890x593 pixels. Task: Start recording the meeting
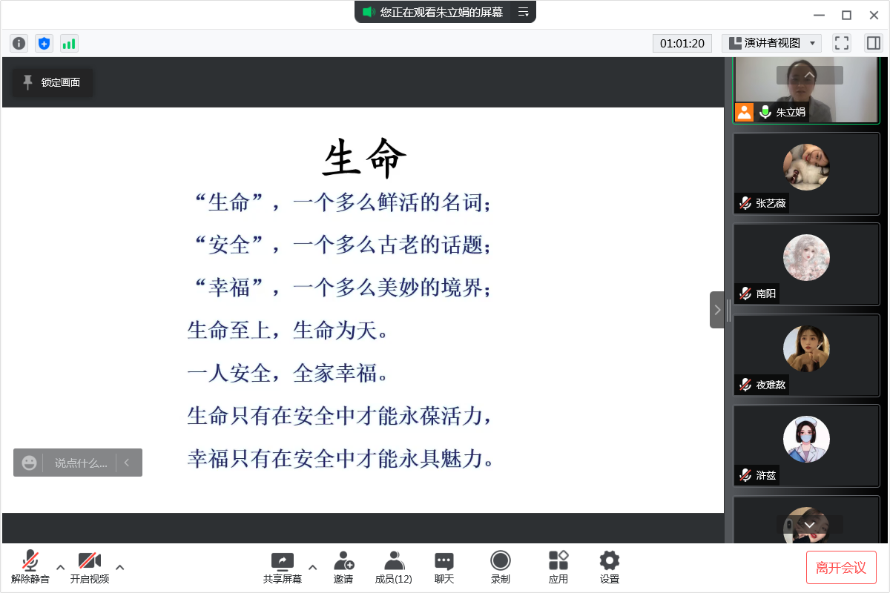[x=500, y=566]
